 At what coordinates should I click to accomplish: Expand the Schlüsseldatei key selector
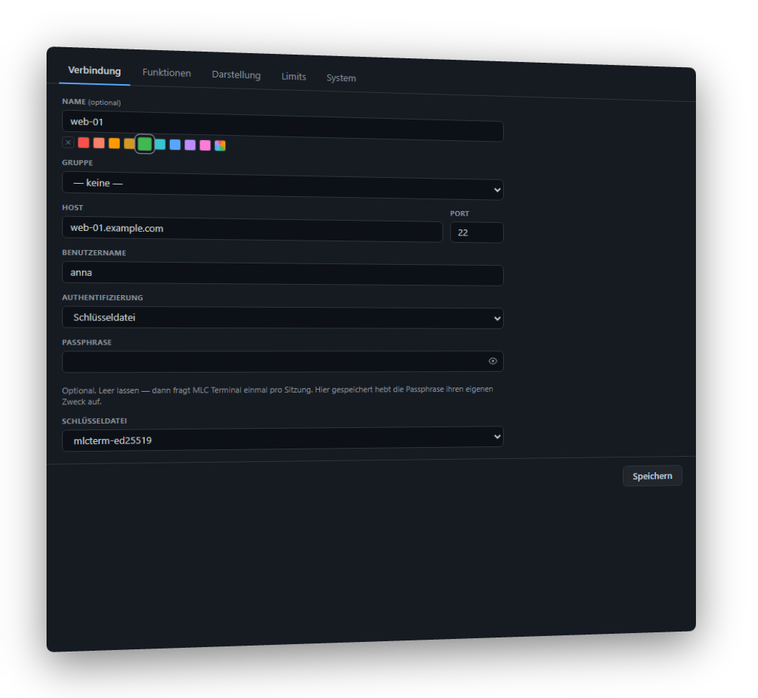[283, 438]
